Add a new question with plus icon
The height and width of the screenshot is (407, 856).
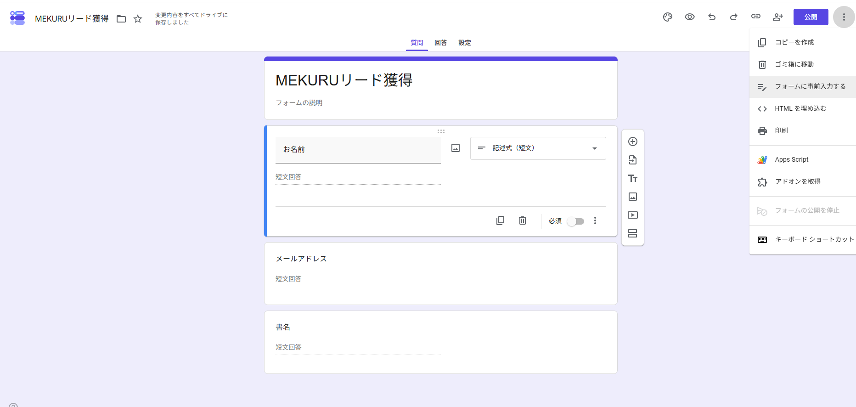click(x=633, y=141)
